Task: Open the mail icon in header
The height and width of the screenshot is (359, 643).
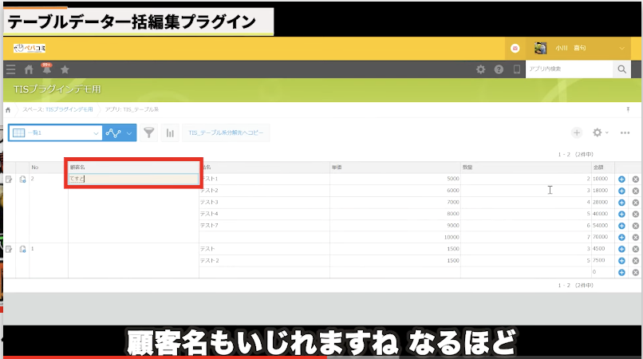Action: [515, 48]
